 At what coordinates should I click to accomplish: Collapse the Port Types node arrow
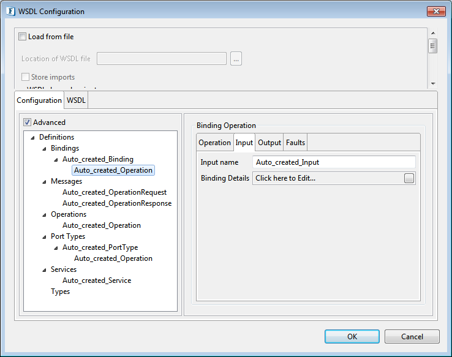click(44, 237)
